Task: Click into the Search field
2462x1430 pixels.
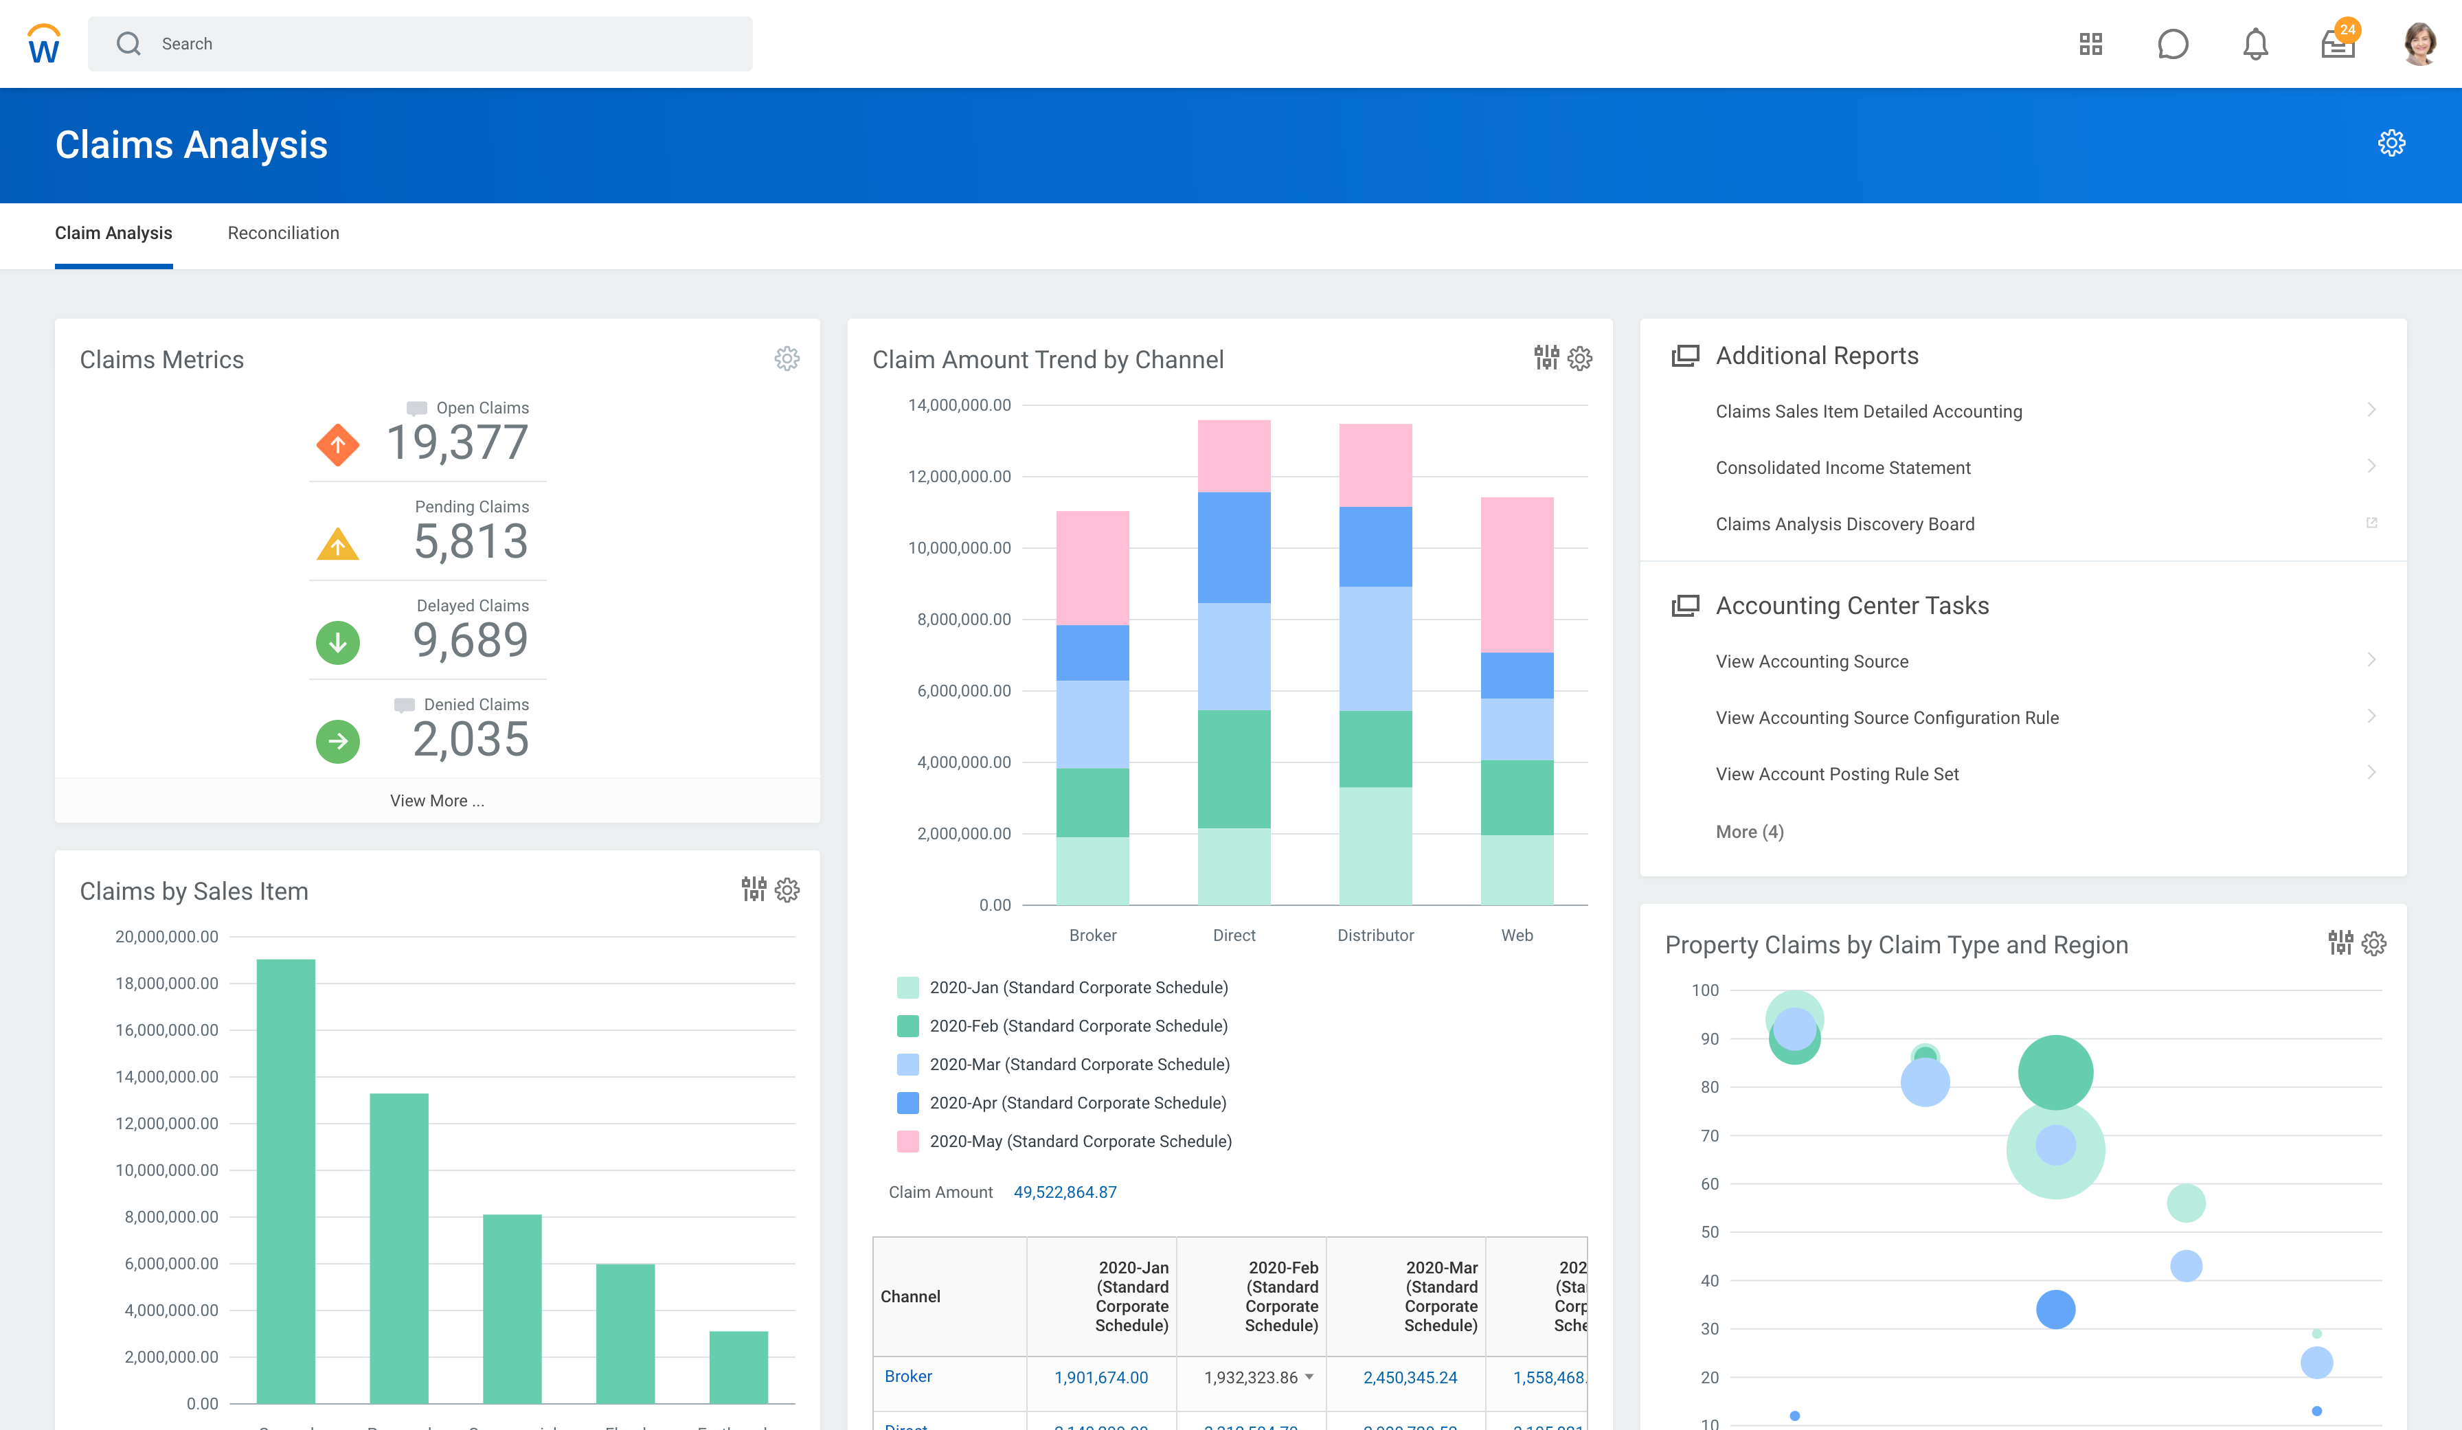Action: (420, 44)
